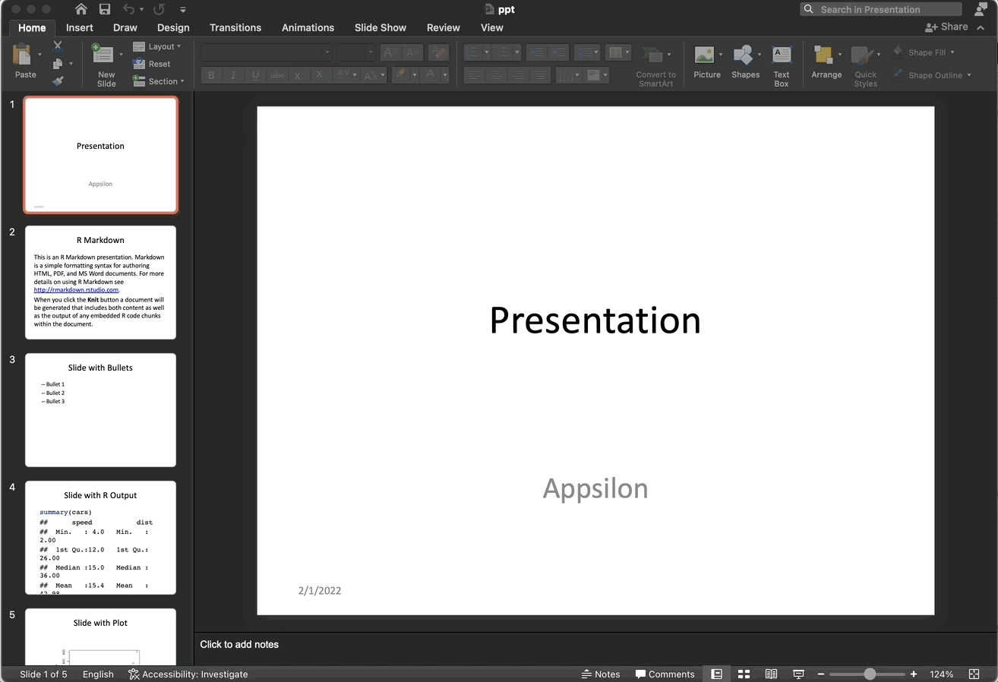Select the Slide with Bullets thumbnail

point(100,410)
